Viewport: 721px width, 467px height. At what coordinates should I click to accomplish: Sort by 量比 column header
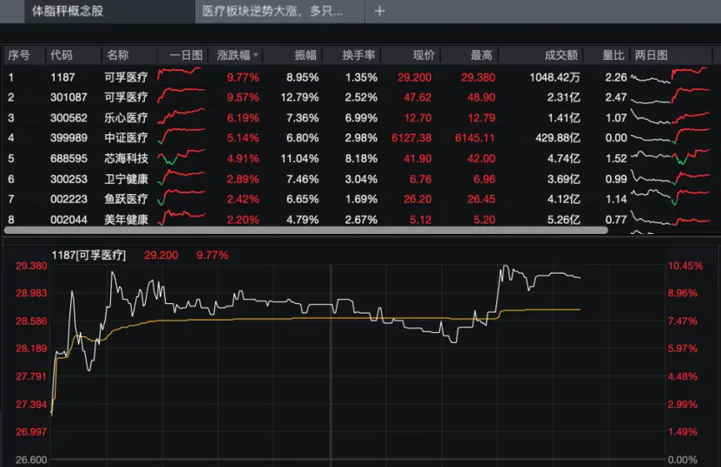pos(613,55)
